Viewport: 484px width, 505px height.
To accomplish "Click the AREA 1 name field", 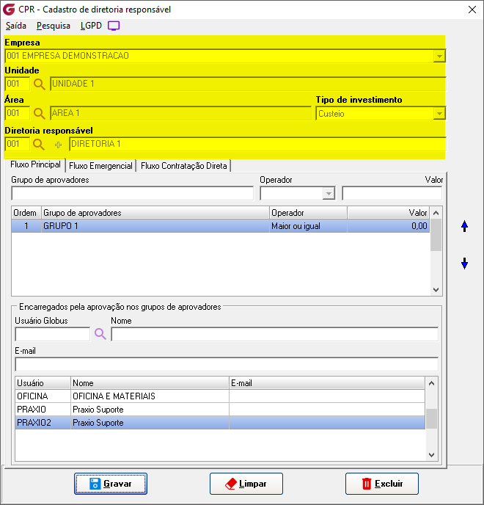I will [181, 113].
